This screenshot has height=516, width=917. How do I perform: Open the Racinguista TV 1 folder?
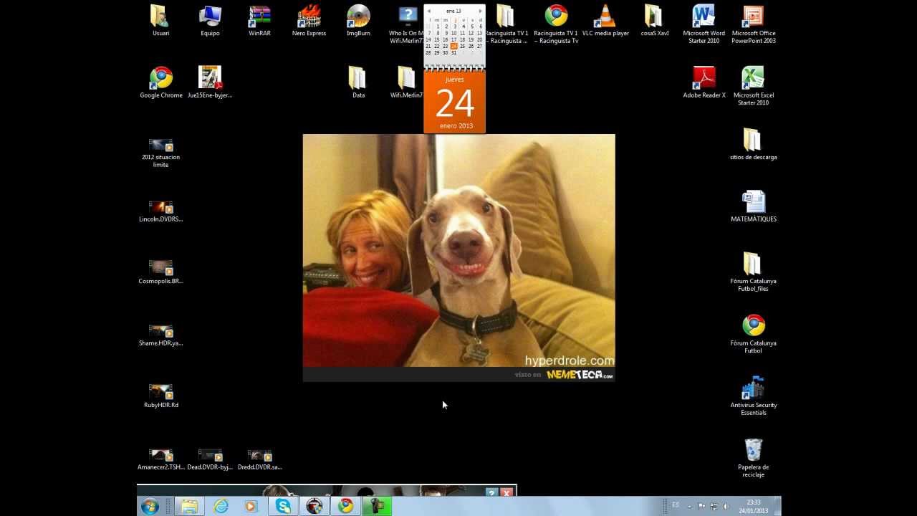(506, 24)
